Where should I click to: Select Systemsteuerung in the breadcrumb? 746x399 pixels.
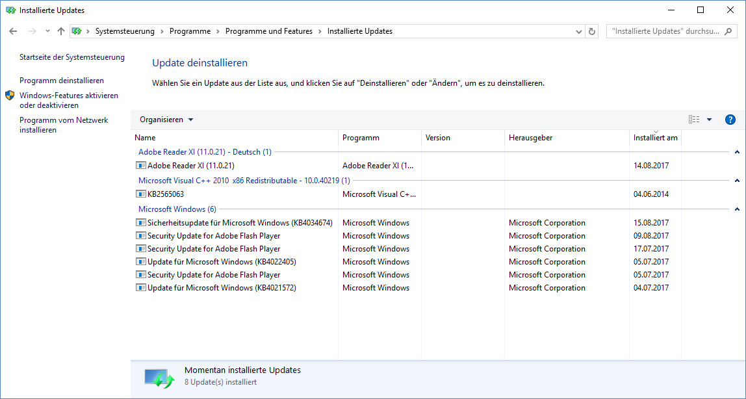tap(125, 31)
